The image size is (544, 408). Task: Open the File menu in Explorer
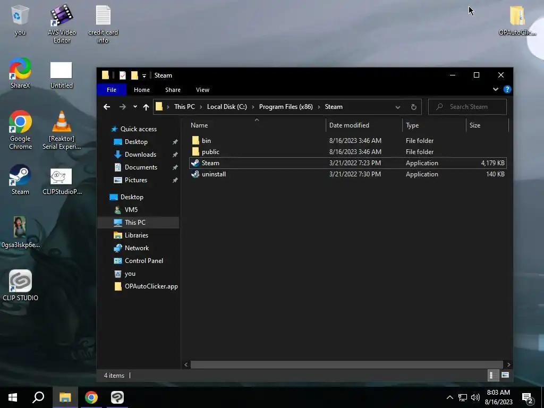(x=112, y=90)
